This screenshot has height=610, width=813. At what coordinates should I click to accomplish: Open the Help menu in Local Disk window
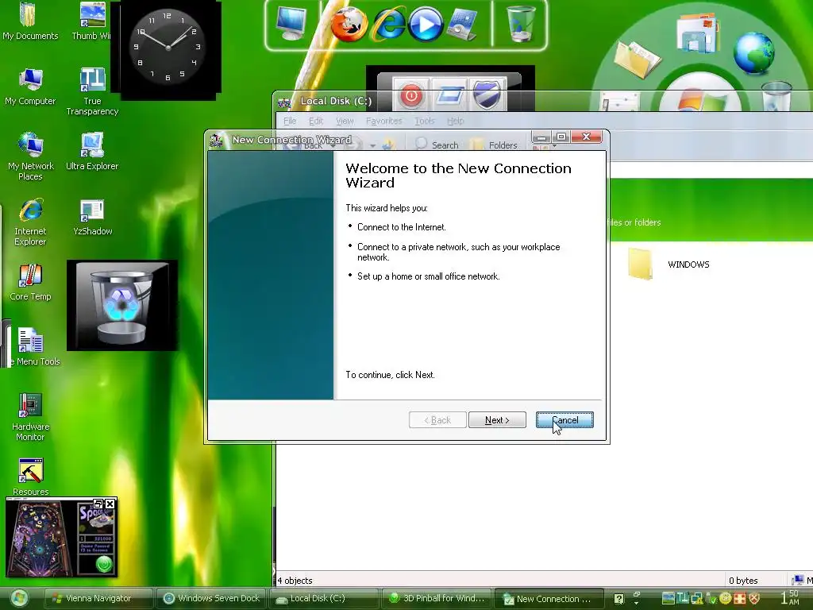(455, 121)
